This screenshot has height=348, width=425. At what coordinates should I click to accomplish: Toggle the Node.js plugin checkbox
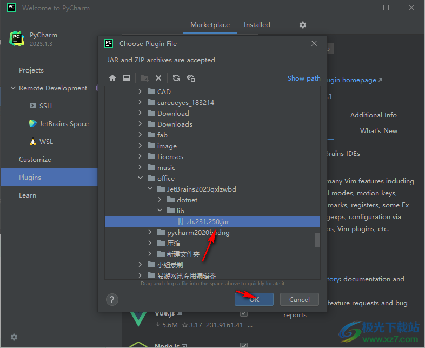(244, 345)
